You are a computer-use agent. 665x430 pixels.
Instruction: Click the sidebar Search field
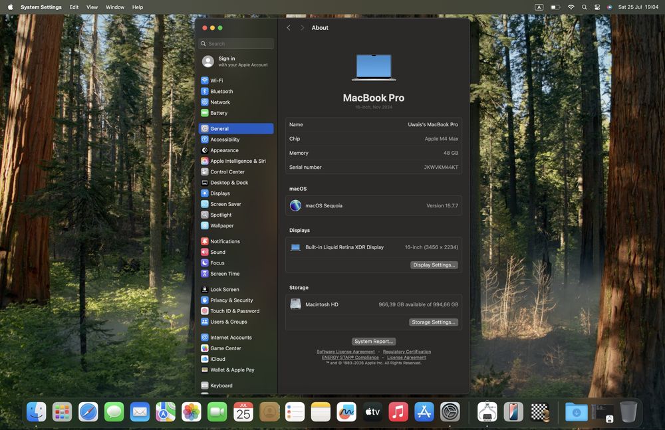click(x=236, y=44)
